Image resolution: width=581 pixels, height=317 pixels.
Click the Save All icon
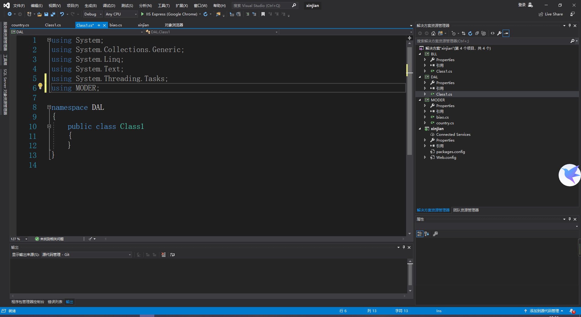click(x=53, y=14)
